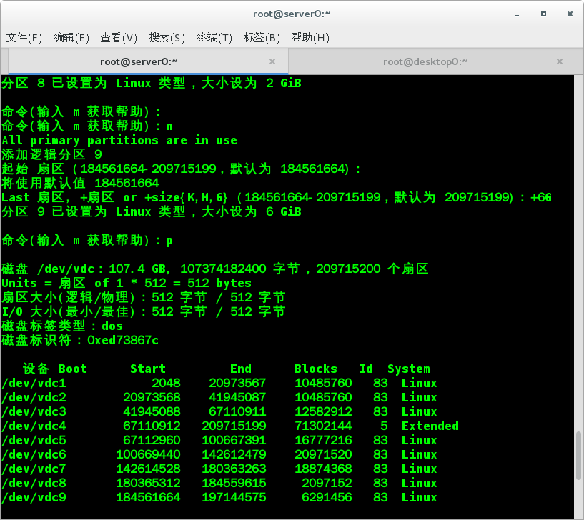Open the 标签(B) menu

(262, 38)
